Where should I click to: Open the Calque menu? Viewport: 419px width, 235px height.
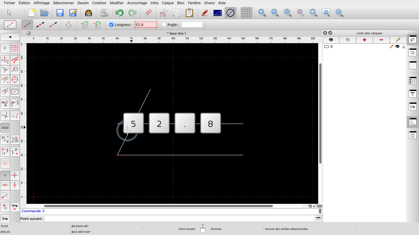(168, 3)
